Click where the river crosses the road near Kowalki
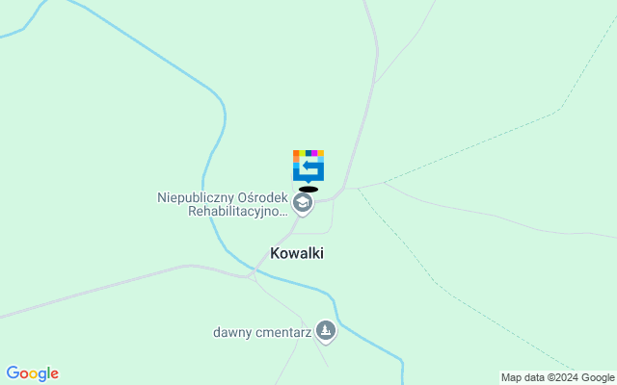The height and width of the screenshot is (385, 617). tap(254, 271)
